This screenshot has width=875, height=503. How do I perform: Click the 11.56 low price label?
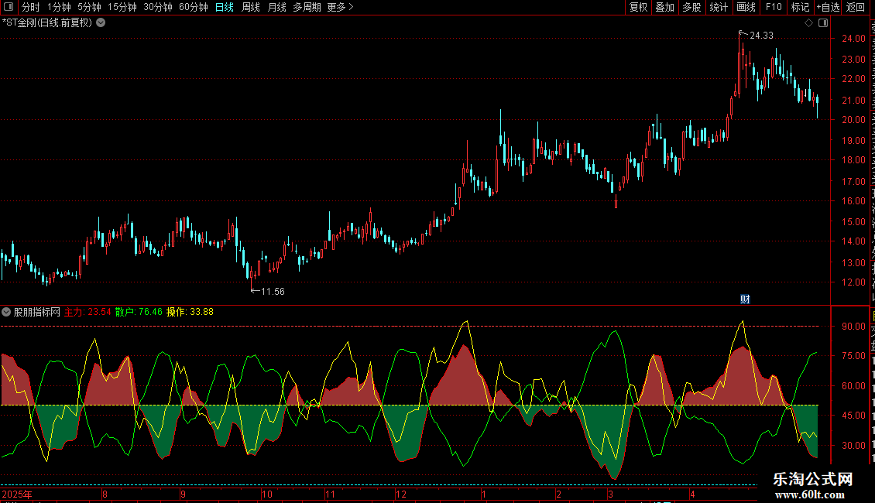273,291
